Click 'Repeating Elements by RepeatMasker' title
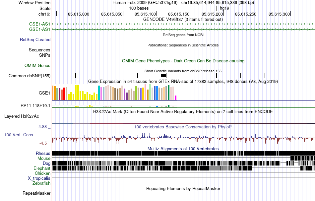315x201 pixels. tap(183, 188)
